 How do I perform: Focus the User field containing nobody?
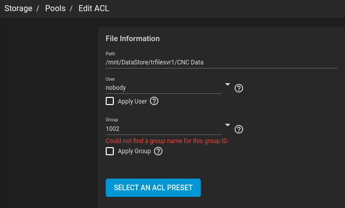click(x=163, y=88)
